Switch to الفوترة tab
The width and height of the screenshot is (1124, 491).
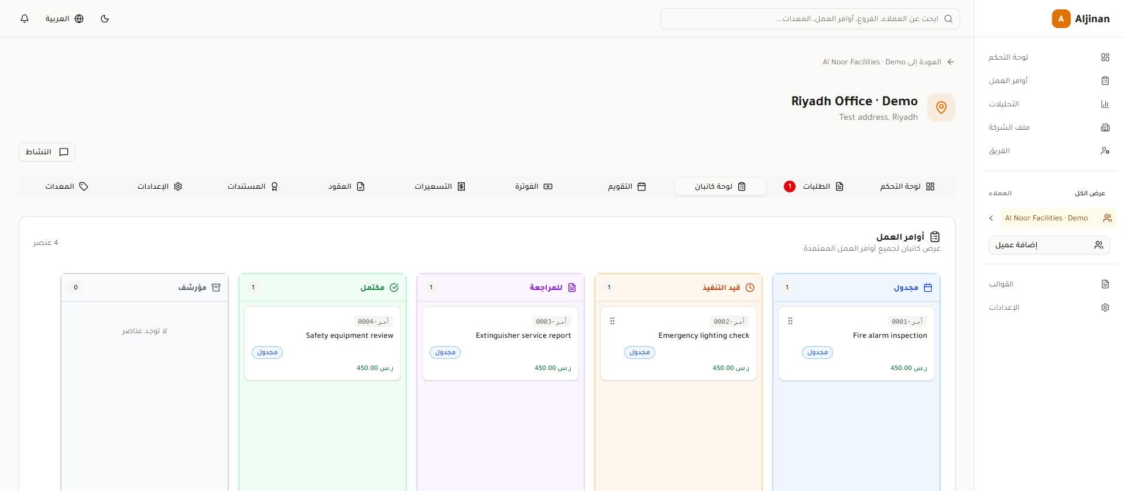[534, 186]
